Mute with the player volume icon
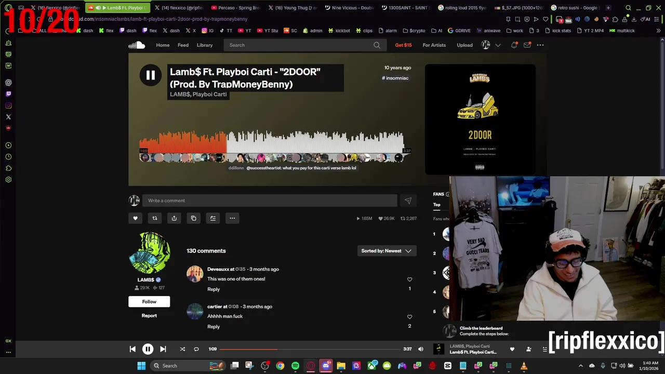 point(421,349)
